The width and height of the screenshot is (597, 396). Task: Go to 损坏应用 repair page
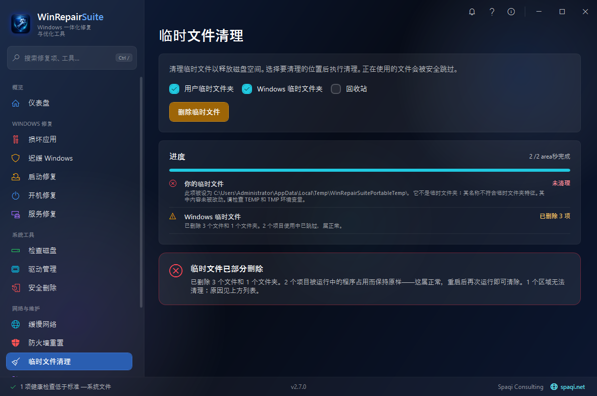tap(69, 139)
